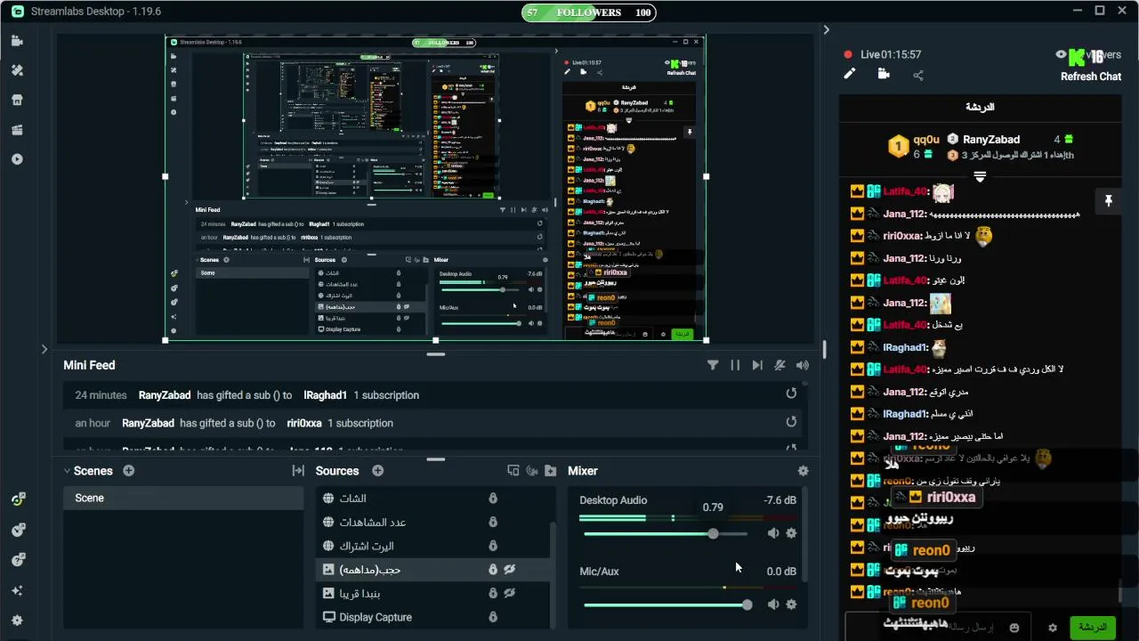Add a new scene with plus icon

[x=128, y=470]
